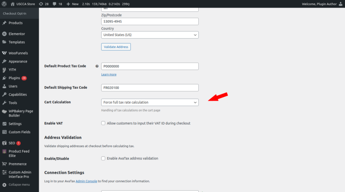Click the 299Q query count in admin bar

126,4
